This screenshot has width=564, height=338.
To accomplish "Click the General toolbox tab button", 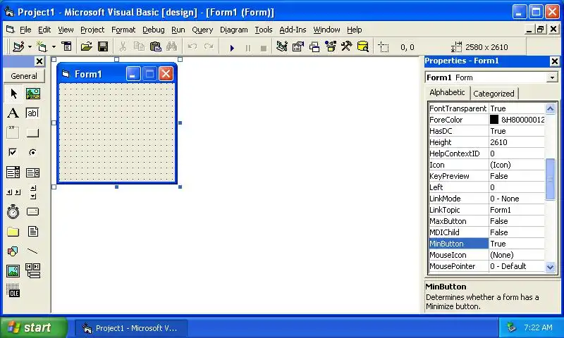I will pos(24,76).
